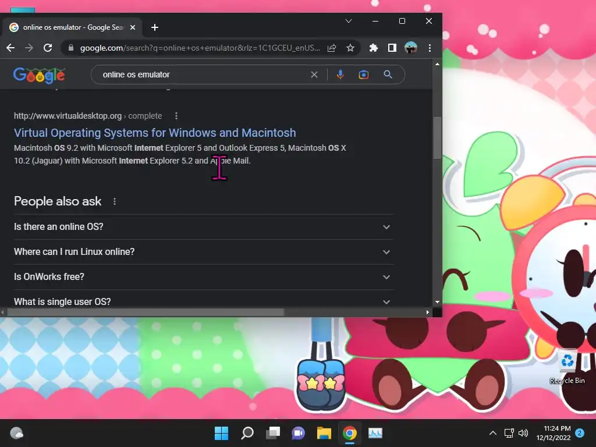Open the Teams Chat taskbar icon
Image resolution: width=596 pixels, height=447 pixels.
pyautogui.click(x=299, y=433)
